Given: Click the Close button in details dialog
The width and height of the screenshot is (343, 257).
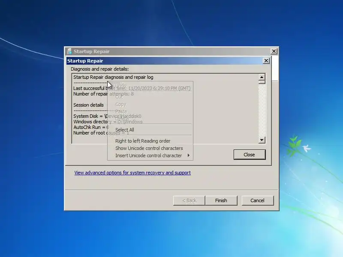Looking at the screenshot, I should (250, 155).
